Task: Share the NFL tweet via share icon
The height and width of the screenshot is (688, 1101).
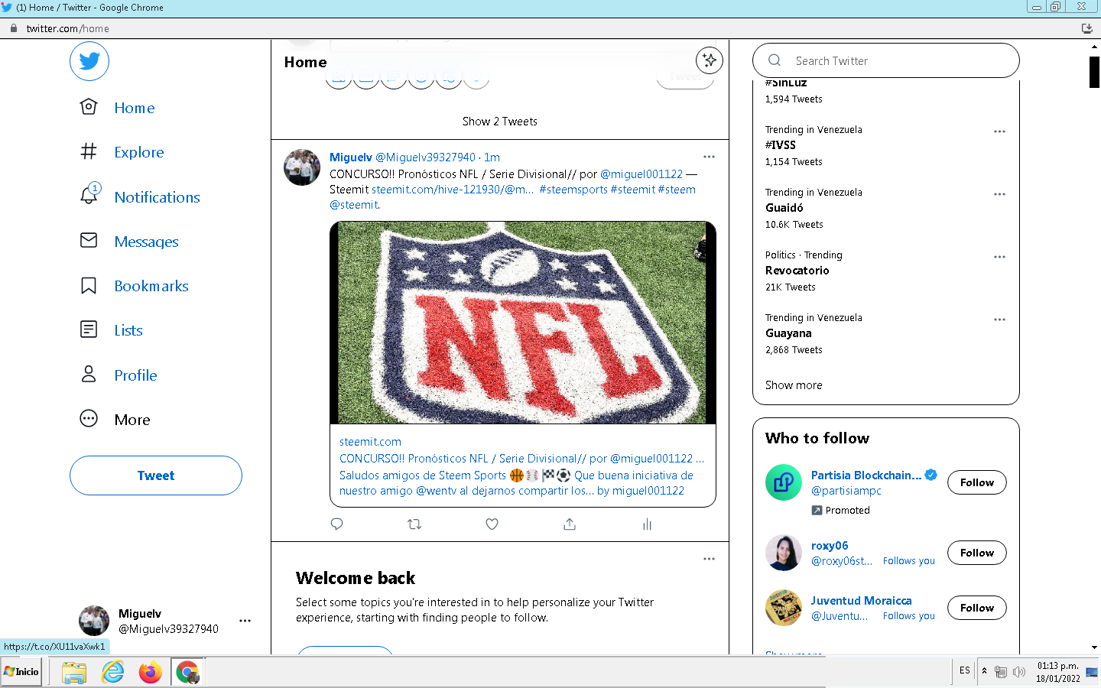Action: 570,524
